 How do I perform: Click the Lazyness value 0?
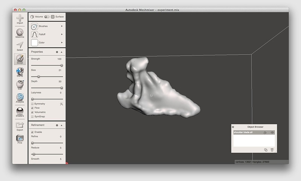tap(61, 93)
